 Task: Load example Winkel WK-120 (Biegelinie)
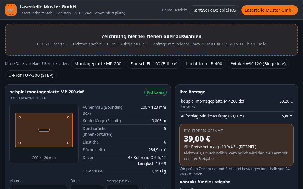point(258,64)
